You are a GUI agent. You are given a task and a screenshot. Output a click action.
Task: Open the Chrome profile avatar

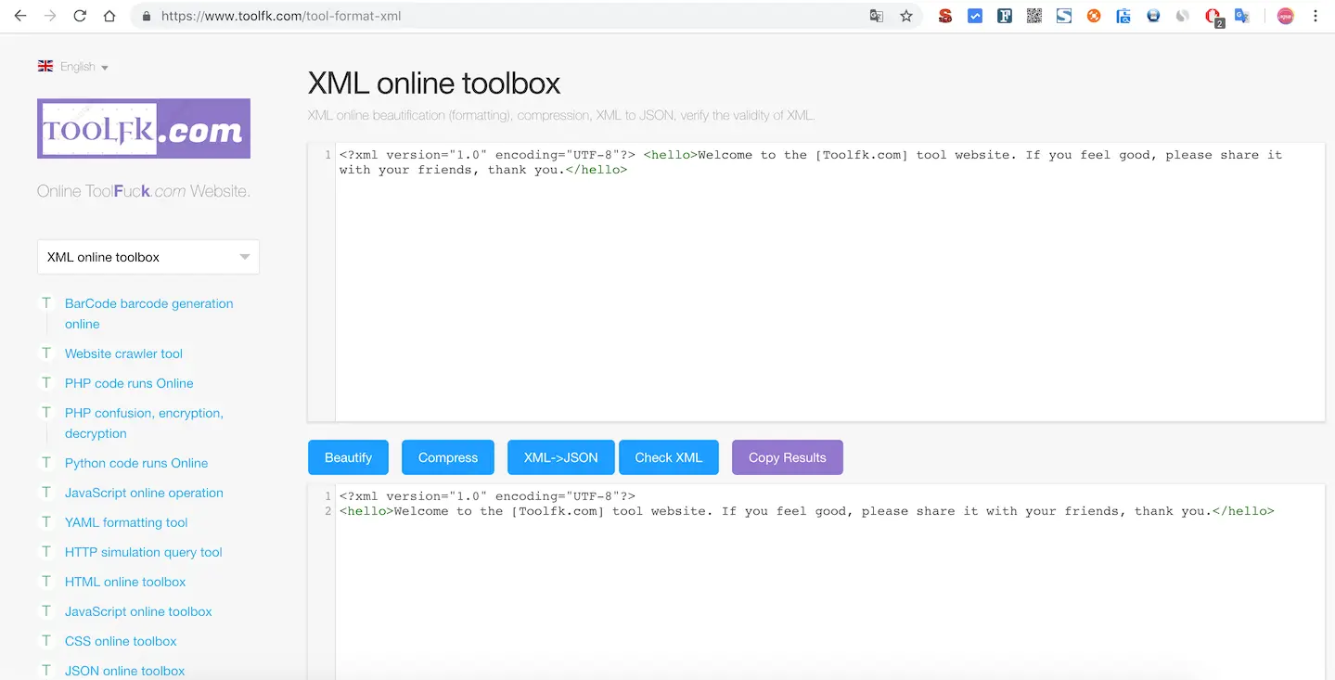(1284, 16)
